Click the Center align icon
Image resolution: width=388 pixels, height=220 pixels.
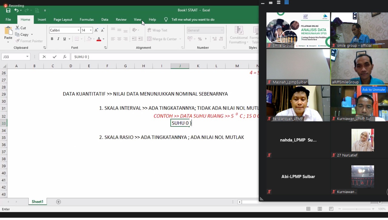coord(119,39)
